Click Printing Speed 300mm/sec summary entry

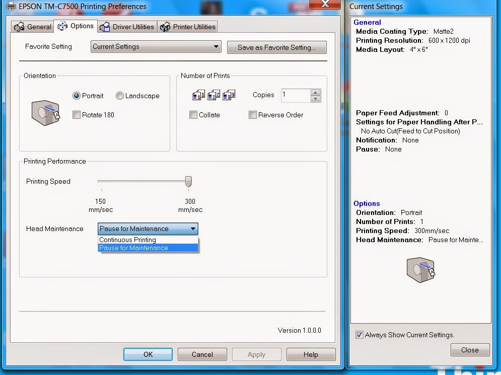[x=403, y=231]
